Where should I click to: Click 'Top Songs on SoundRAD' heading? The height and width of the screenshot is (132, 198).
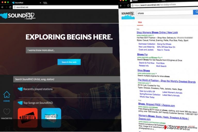click(38, 103)
